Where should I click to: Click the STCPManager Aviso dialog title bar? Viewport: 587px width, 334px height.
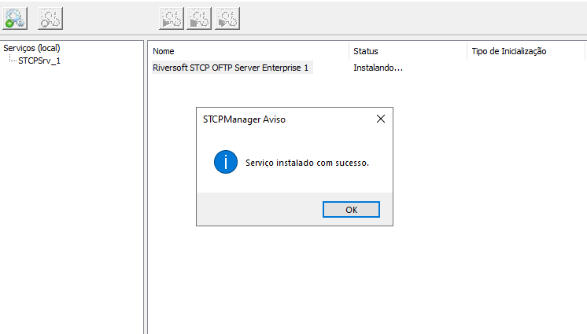(285, 119)
